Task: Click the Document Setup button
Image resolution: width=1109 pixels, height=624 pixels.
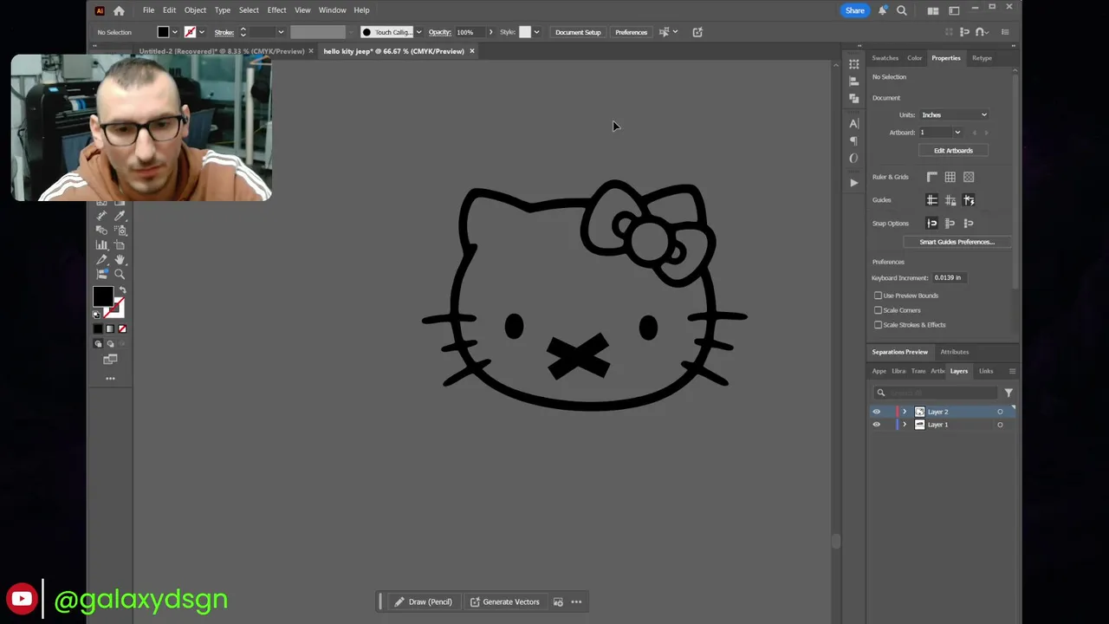Action: point(578,32)
